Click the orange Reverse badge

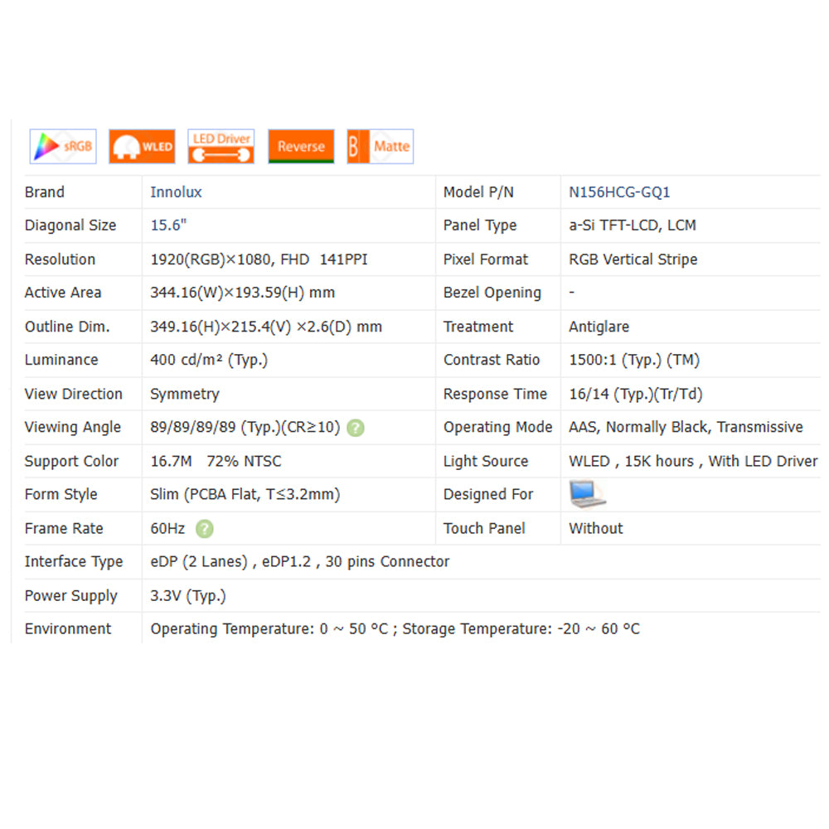click(301, 147)
